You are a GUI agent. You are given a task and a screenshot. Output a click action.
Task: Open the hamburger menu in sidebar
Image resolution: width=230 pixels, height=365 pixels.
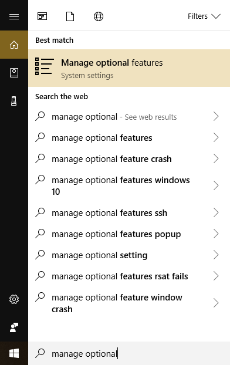pyautogui.click(x=14, y=16)
